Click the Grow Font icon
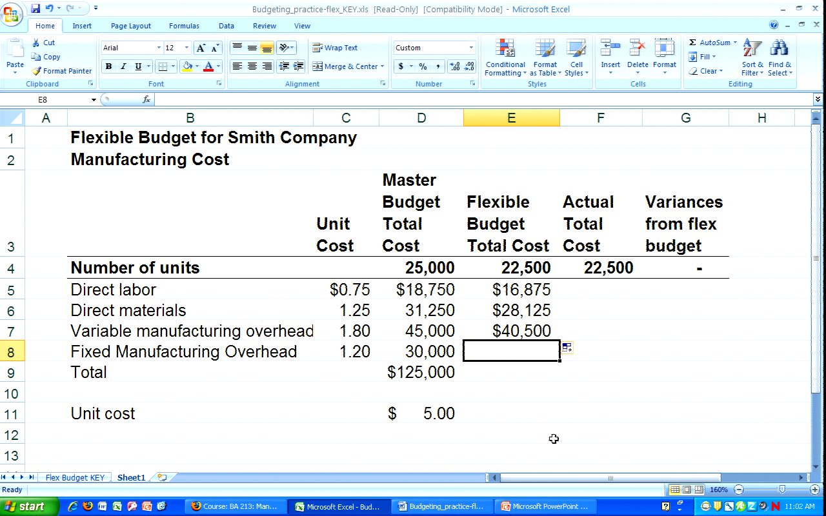This screenshot has width=826, height=516. point(201,48)
